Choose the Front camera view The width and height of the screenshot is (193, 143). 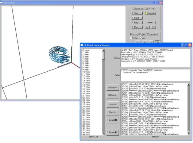pos(137,18)
